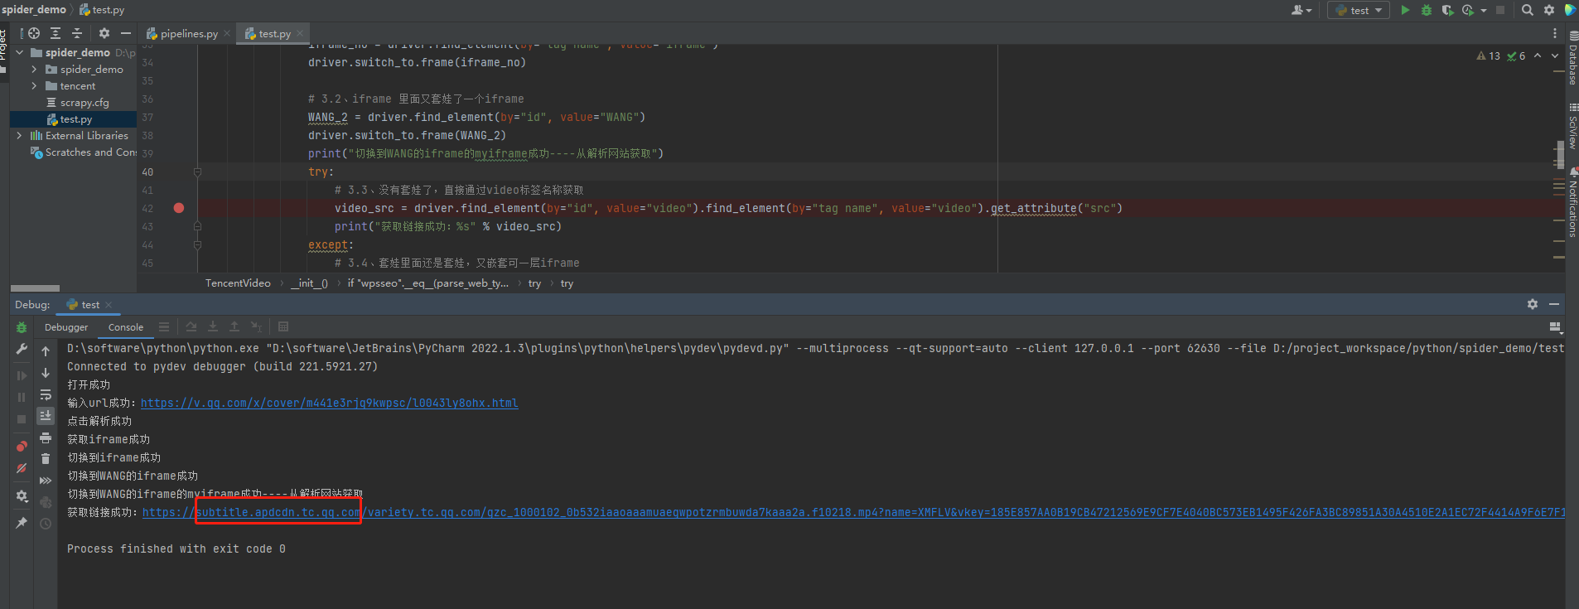
Task: Click the fold marker on line 44
Action: [197, 244]
